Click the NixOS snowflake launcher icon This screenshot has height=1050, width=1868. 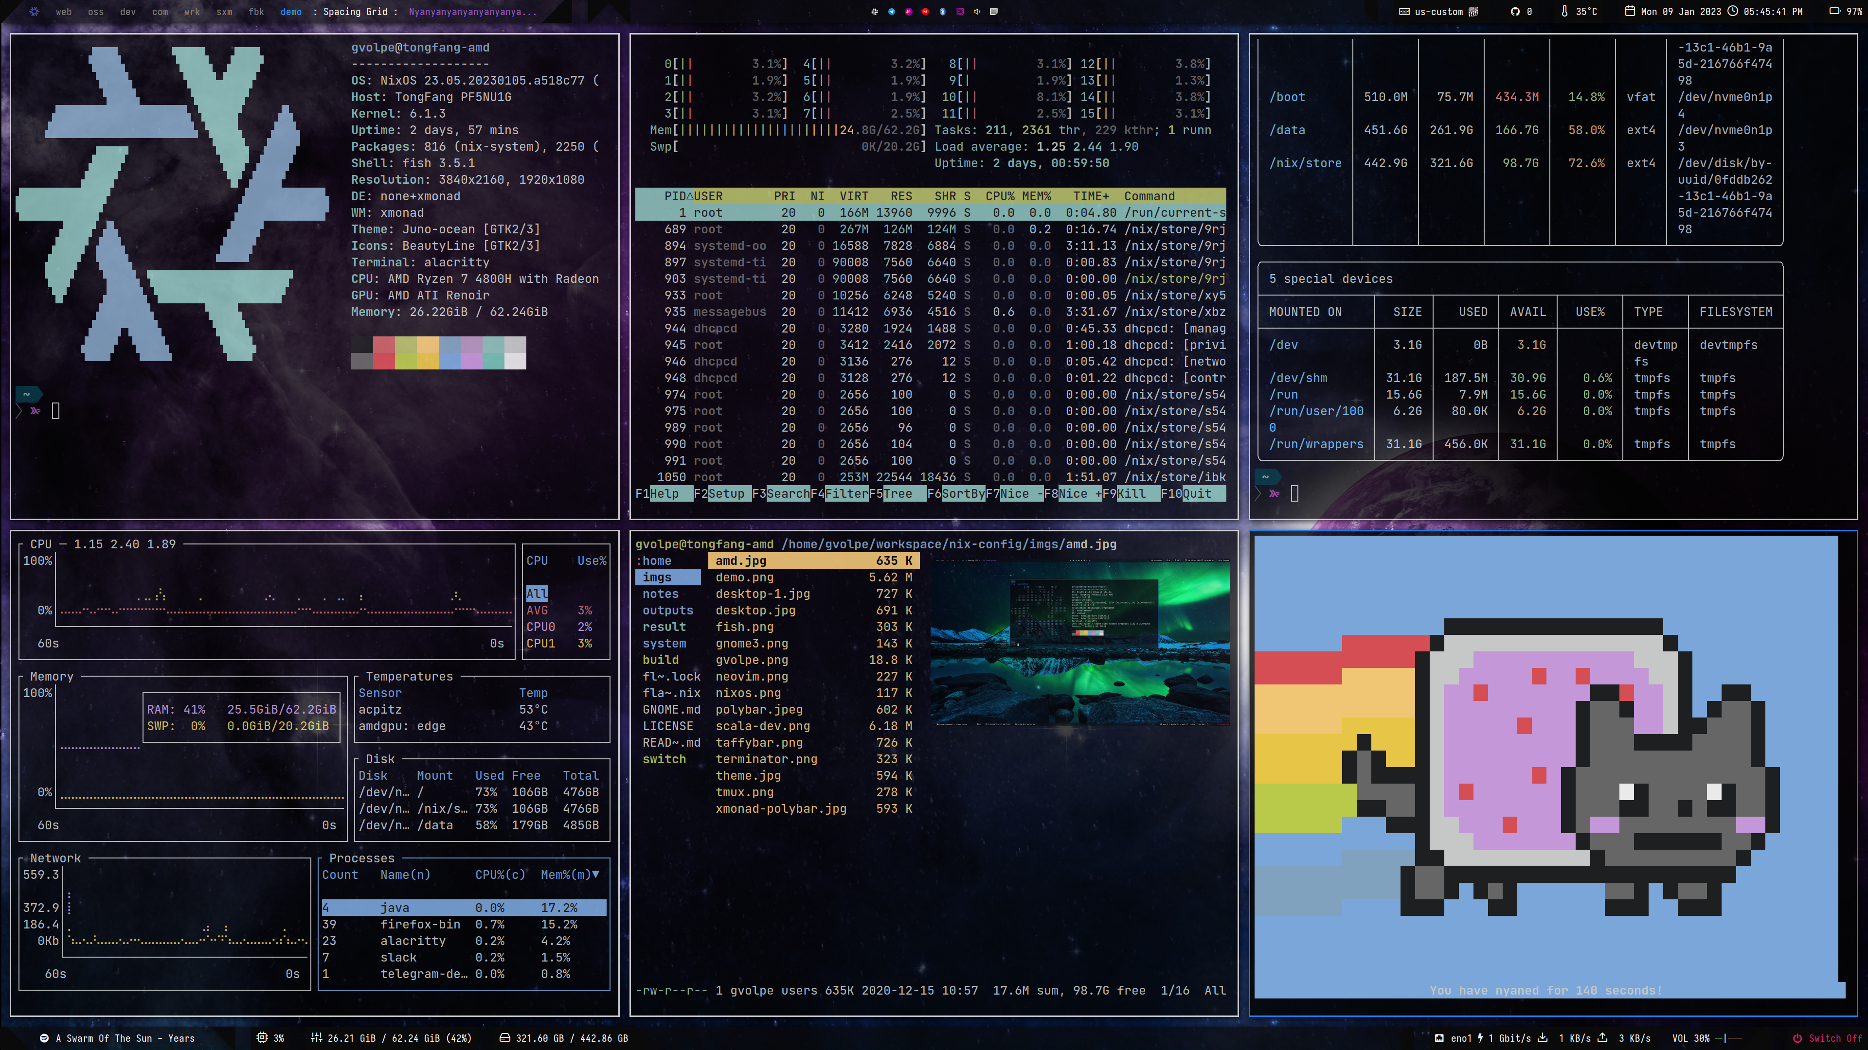(34, 12)
